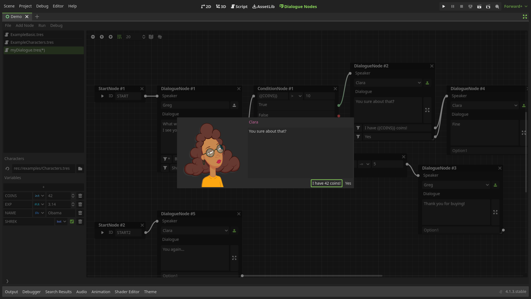Toggle the SHREK boolean checkbox

(x=72, y=221)
